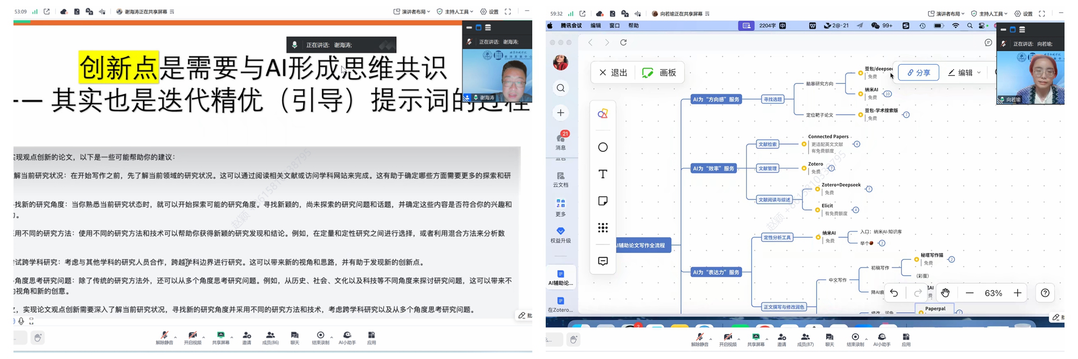The width and height of the screenshot is (1078, 359).
Task: Stop recording in the 成员(86) meeting toolbar
Action: pos(320,337)
